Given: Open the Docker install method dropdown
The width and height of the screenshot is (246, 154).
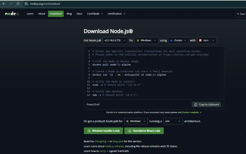Looking at the screenshot, I should point(178,40).
